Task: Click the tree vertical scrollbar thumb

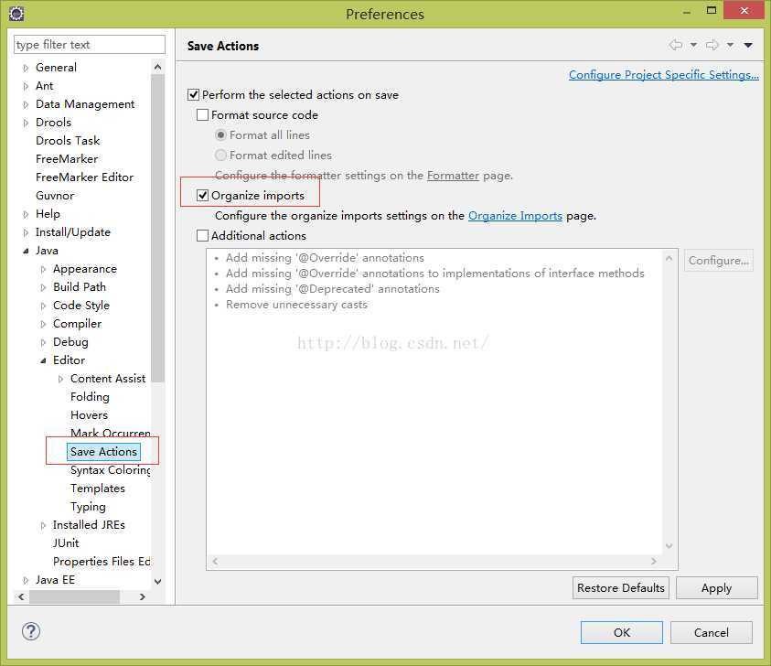Action: (x=158, y=228)
